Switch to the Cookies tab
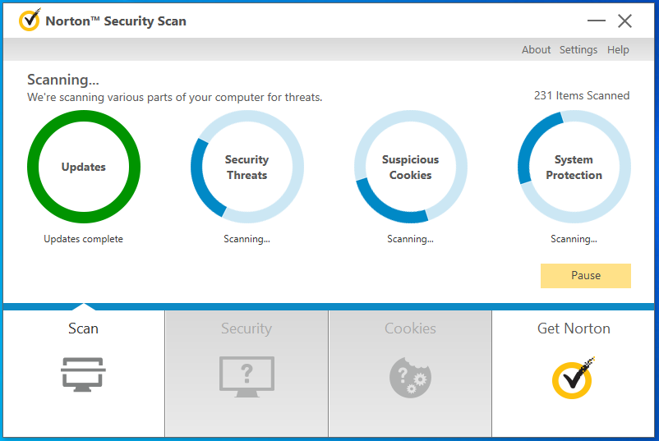659x441 pixels. [x=410, y=329]
